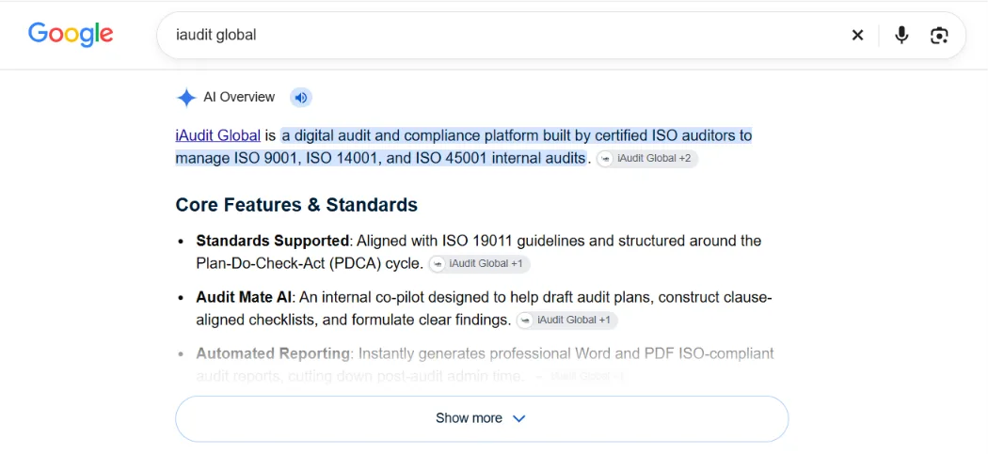Open source chip after PDCA cycle sentence
The image size is (988, 454).
480,264
